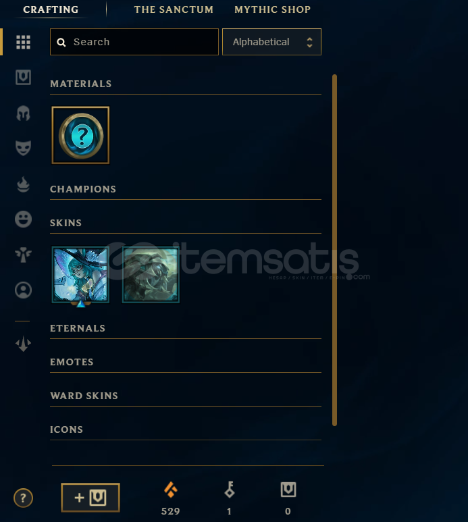
Task: Switch to The Sanctum tab
Action: tap(174, 9)
